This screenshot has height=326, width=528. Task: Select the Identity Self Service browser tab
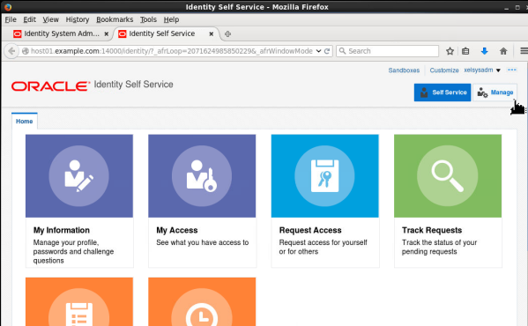(x=166, y=34)
